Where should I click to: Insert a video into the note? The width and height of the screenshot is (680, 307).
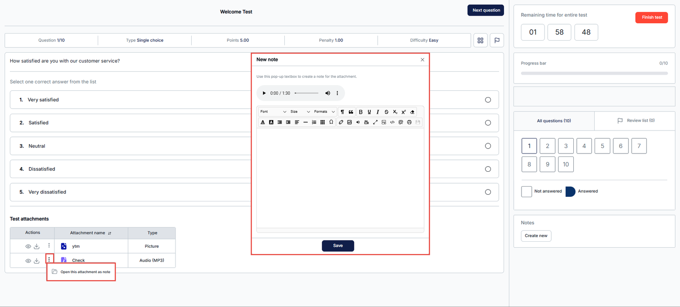pyautogui.click(x=366, y=122)
